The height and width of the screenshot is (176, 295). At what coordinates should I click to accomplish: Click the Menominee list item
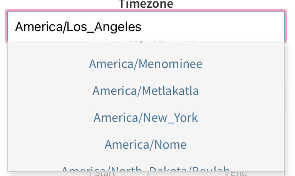146,64
